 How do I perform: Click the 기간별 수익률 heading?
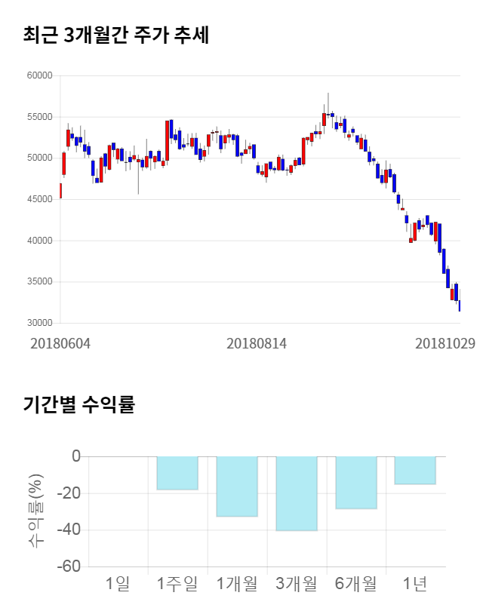coord(78,404)
